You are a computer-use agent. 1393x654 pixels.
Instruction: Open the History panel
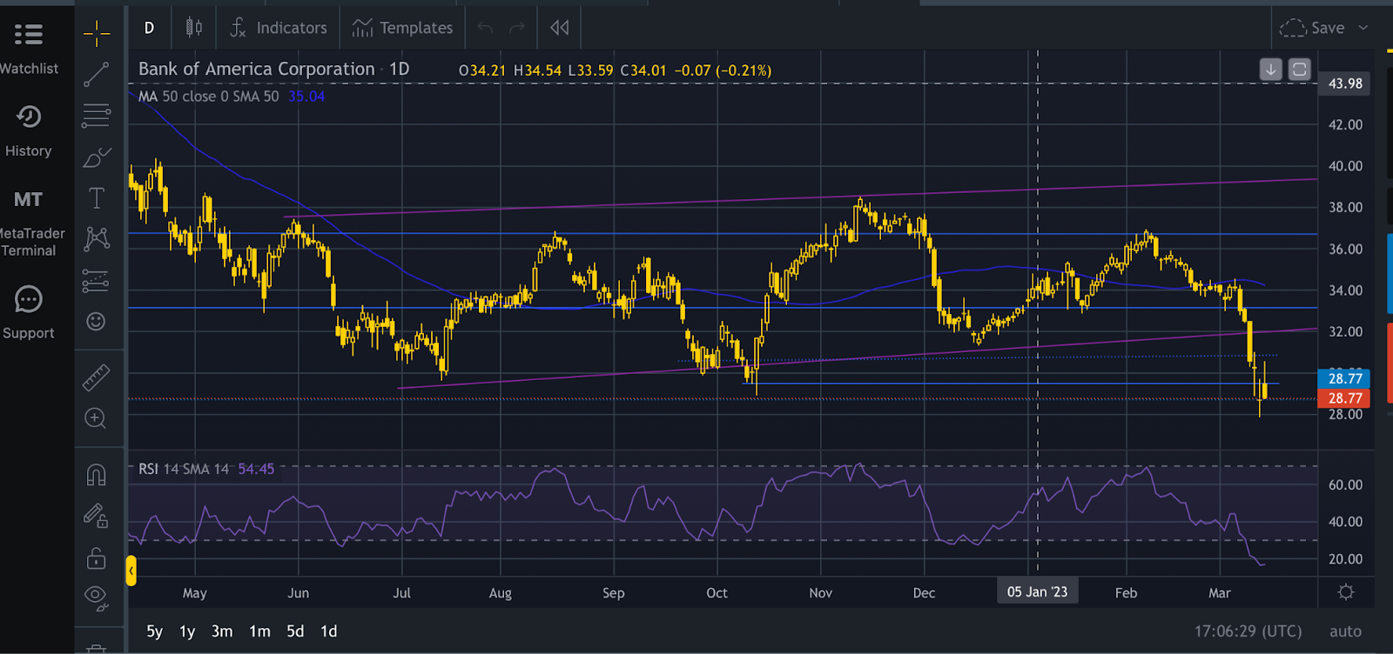(29, 131)
